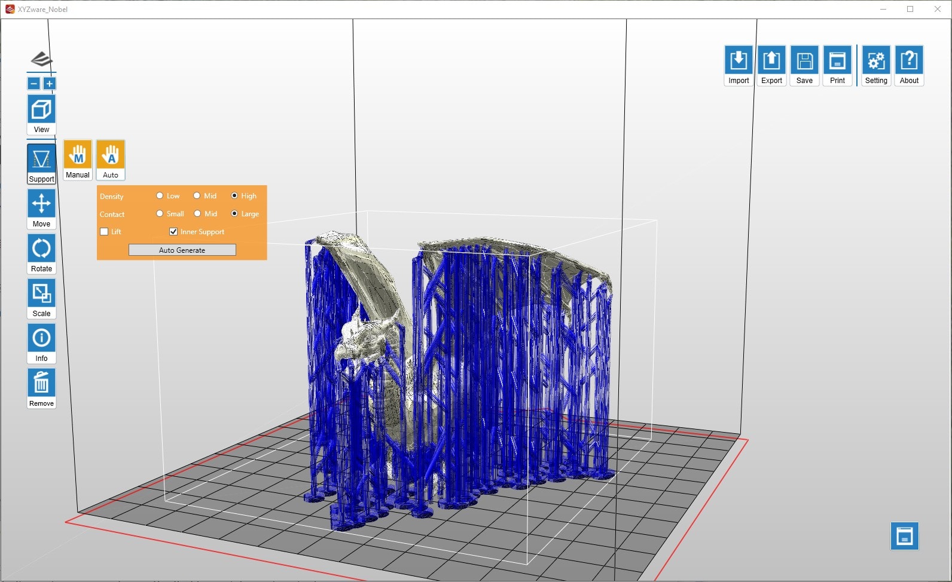This screenshot has height=582, width=952.
Task: Set Density to Low
Action: (x=160, y=195)
